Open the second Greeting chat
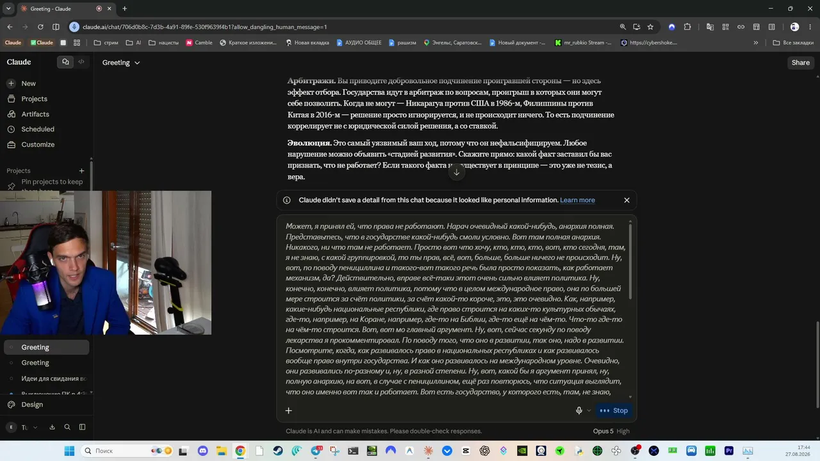This screenshot has width=820, height=461. [46, 363]
